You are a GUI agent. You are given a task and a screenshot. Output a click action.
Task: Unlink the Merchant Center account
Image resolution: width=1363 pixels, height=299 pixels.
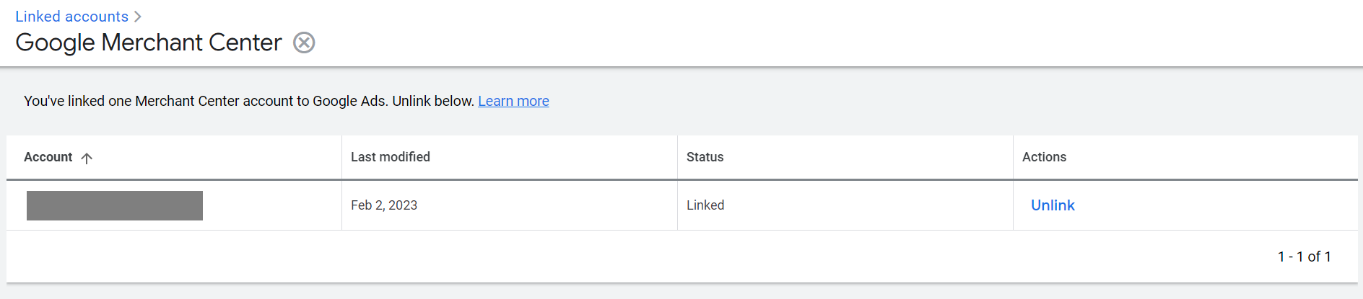(1053, 205)
